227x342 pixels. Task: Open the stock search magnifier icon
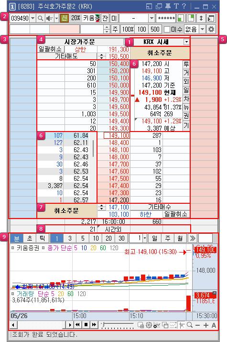pos(40,18)
